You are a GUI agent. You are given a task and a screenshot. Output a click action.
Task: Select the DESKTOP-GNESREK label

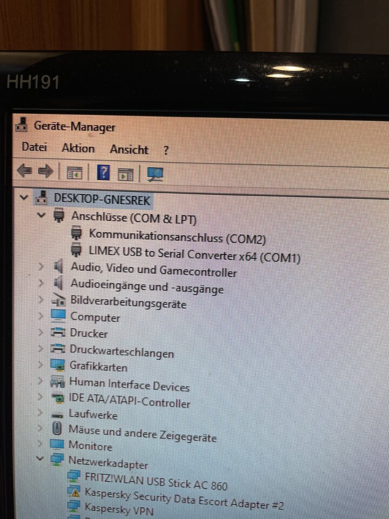102,199
